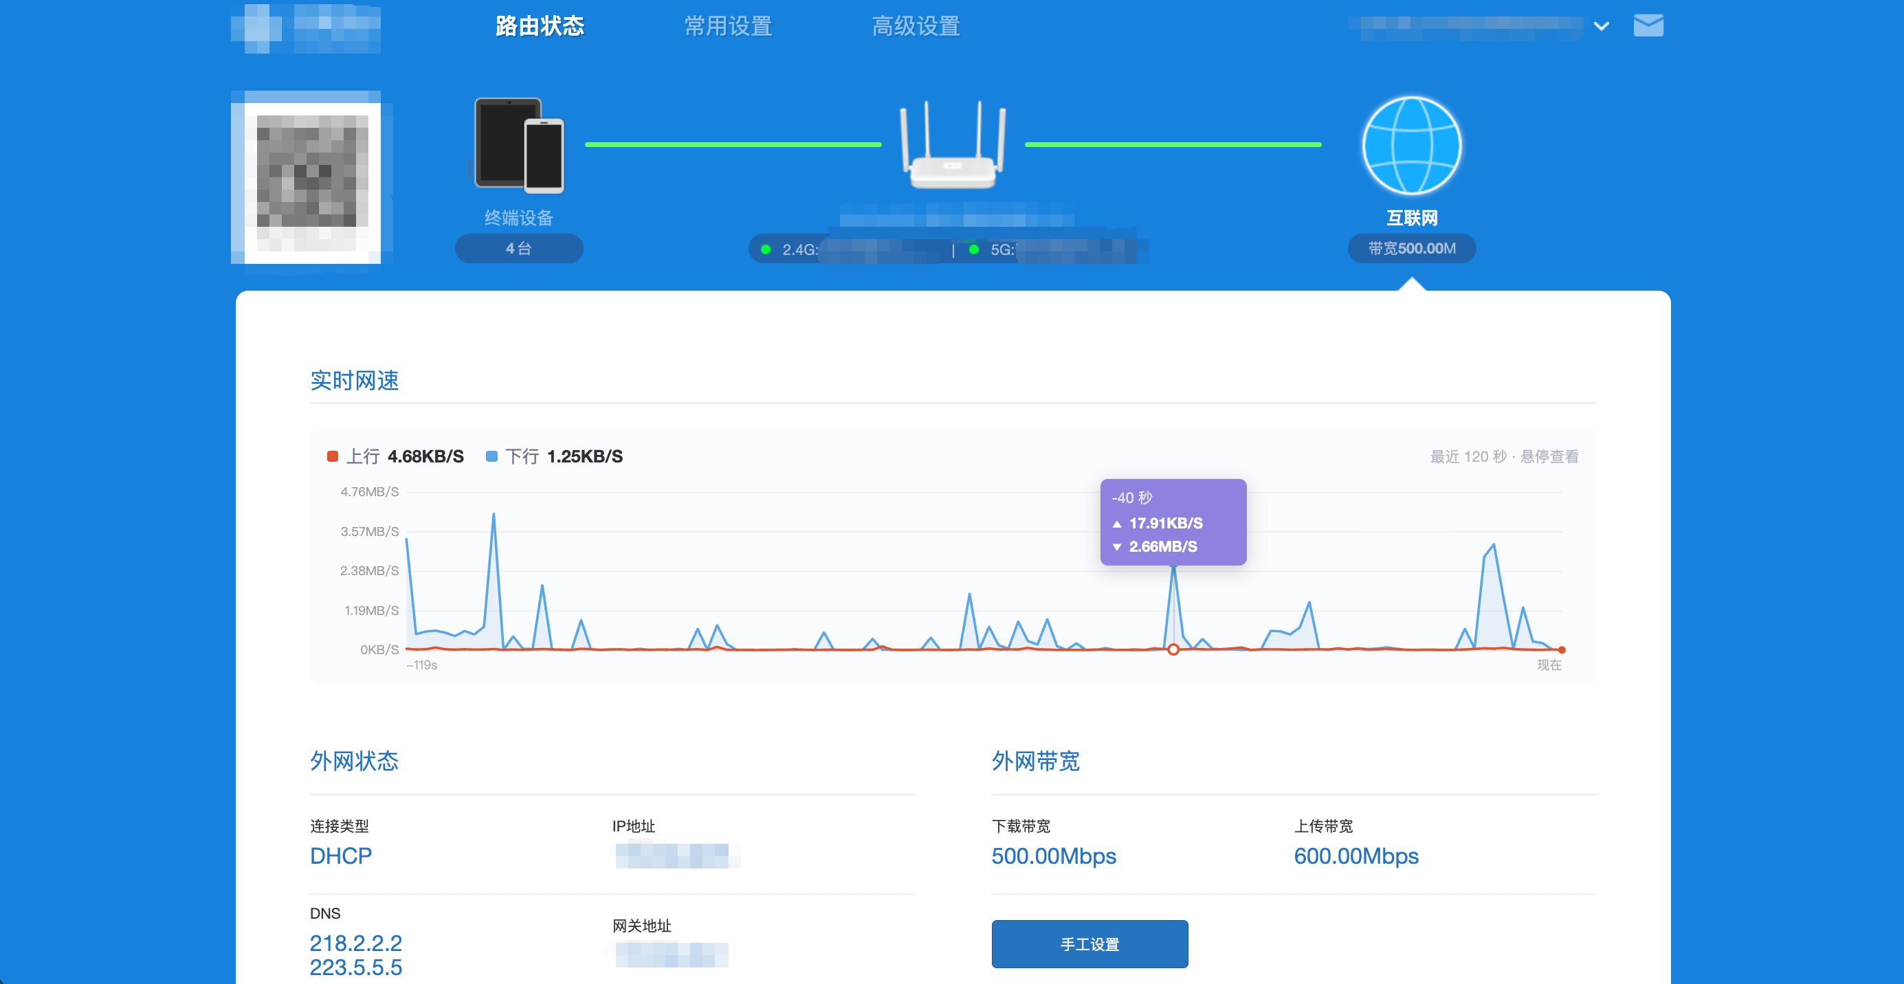Click the 终端设备 label
The height and width of the screenshot is (984, 1904).
[519, 218]
